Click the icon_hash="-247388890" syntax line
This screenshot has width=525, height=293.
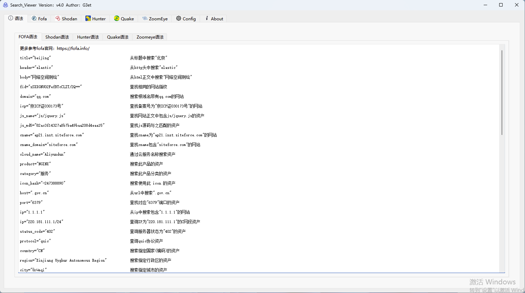coord(42,184)
